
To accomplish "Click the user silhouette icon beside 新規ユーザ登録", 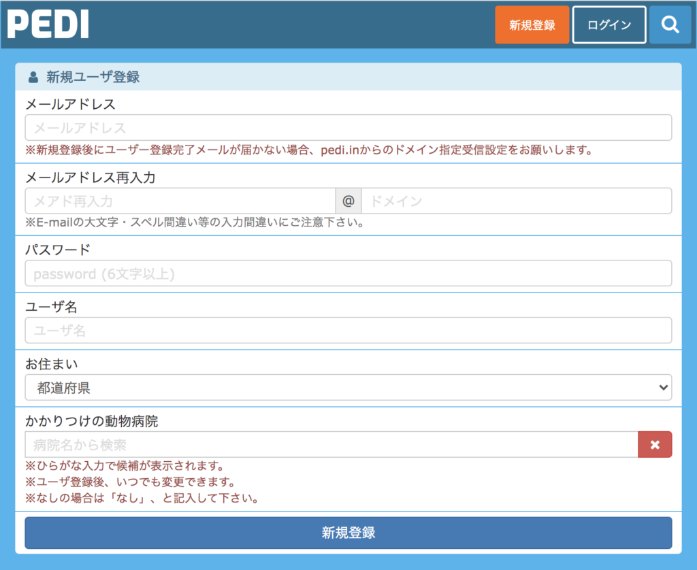I will (x=33, y=78).
